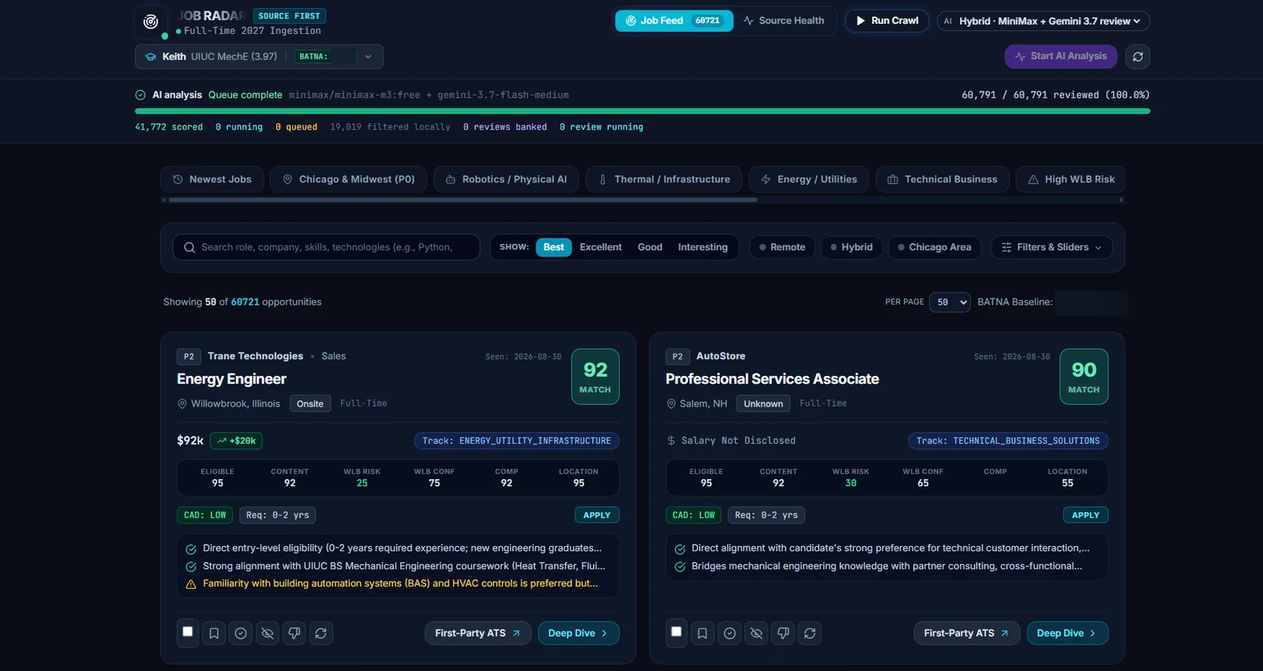The height and width of the screenshot is (671, 1263).
Task: Refresh icon on Professional Services Associate card
Action: point(810,633)
